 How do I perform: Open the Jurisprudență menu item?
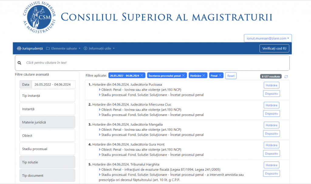30,48
